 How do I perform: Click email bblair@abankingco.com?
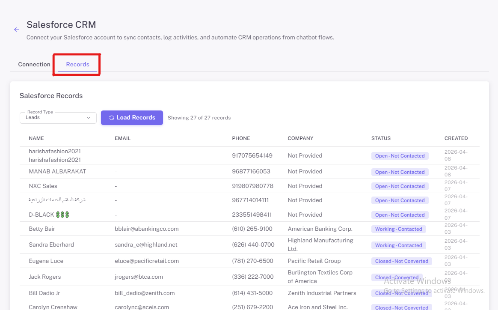coord(147,229)
